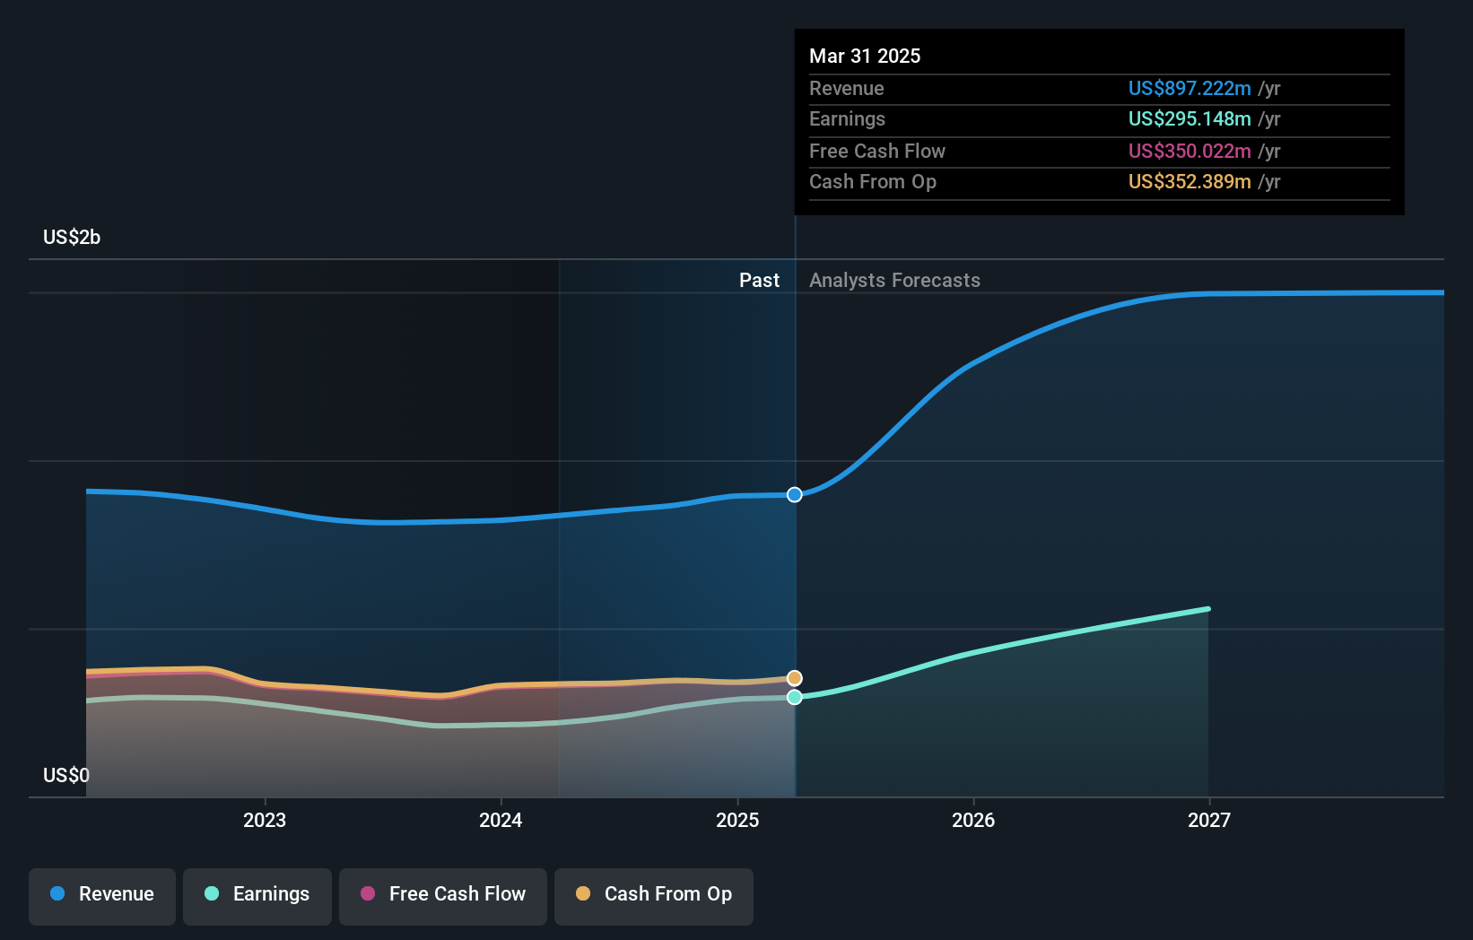The width and height of the screenshot is (1473, 940).
Task: Click the 2026 x-axis label
Action: (973, 820)
